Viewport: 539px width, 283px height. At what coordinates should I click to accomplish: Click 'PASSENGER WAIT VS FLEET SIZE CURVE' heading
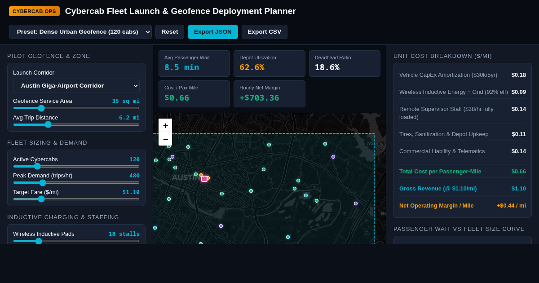pos(459,229)
